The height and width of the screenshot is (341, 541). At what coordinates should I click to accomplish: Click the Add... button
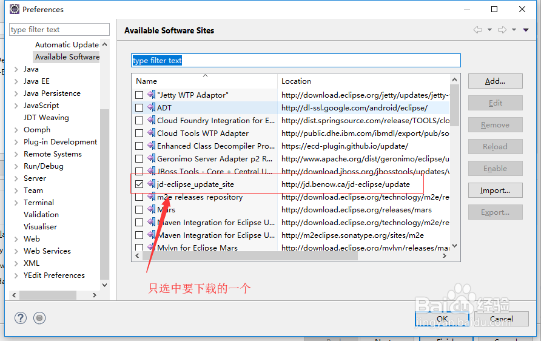click(495, 81)
